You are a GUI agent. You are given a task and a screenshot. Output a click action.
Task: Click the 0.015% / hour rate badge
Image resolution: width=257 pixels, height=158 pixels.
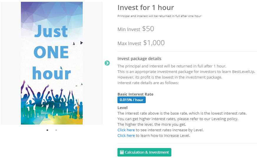pos(131,100)
